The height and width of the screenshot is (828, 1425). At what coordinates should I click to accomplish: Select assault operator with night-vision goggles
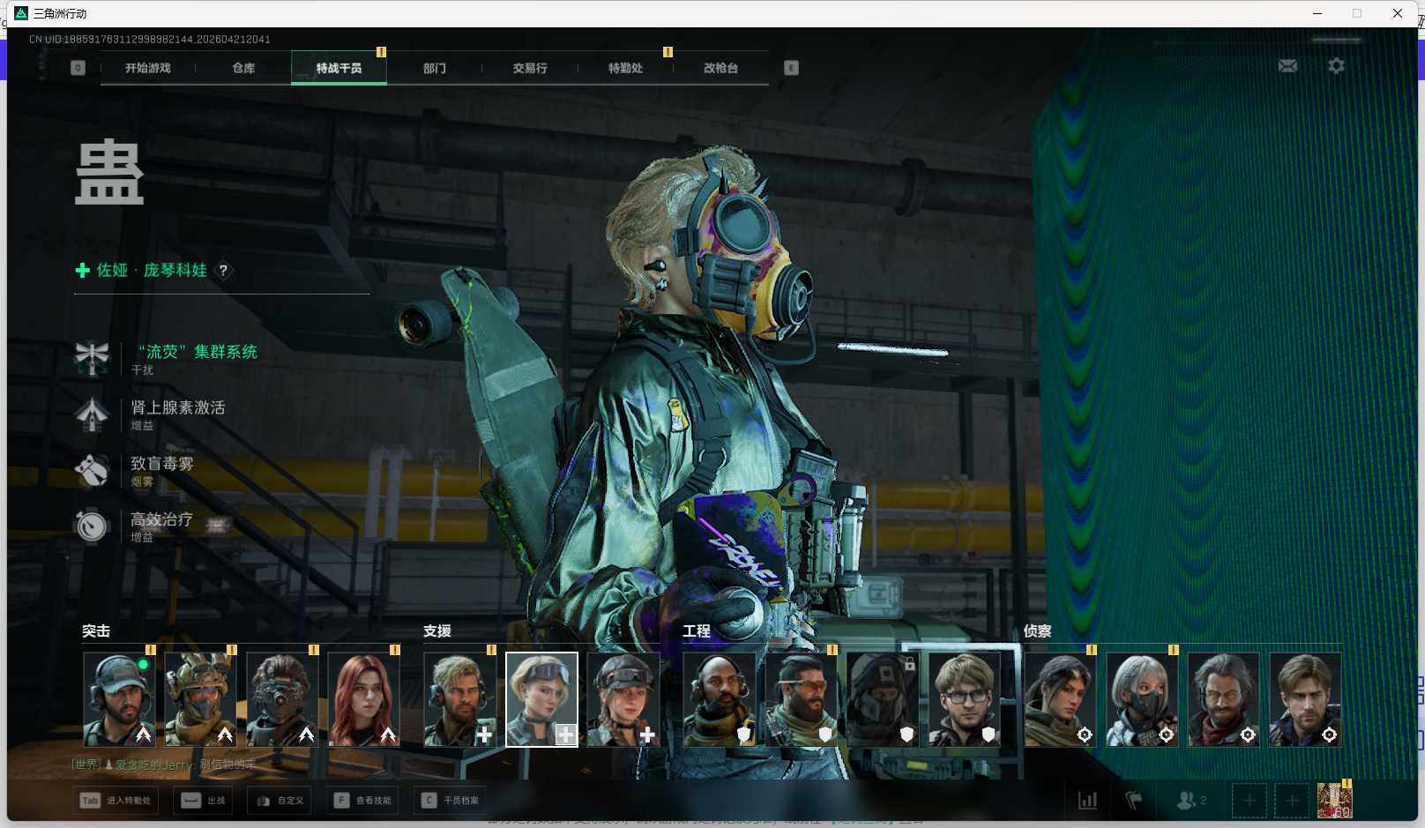(x=282, y=699)
